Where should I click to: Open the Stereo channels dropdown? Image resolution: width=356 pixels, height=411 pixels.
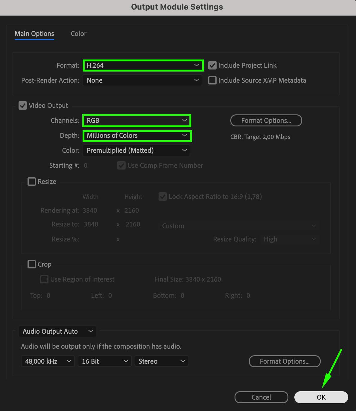click(x=162, y=361)
